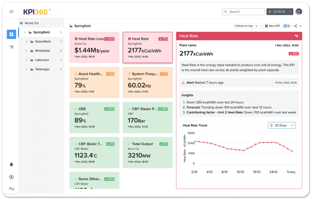Screen dimensions: 312x199
Task: Toggle the card grid view layout
Action: (x=285, y=26)
